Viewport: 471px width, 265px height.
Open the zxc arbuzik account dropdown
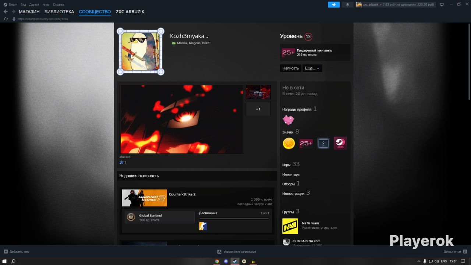click(396, 4)
